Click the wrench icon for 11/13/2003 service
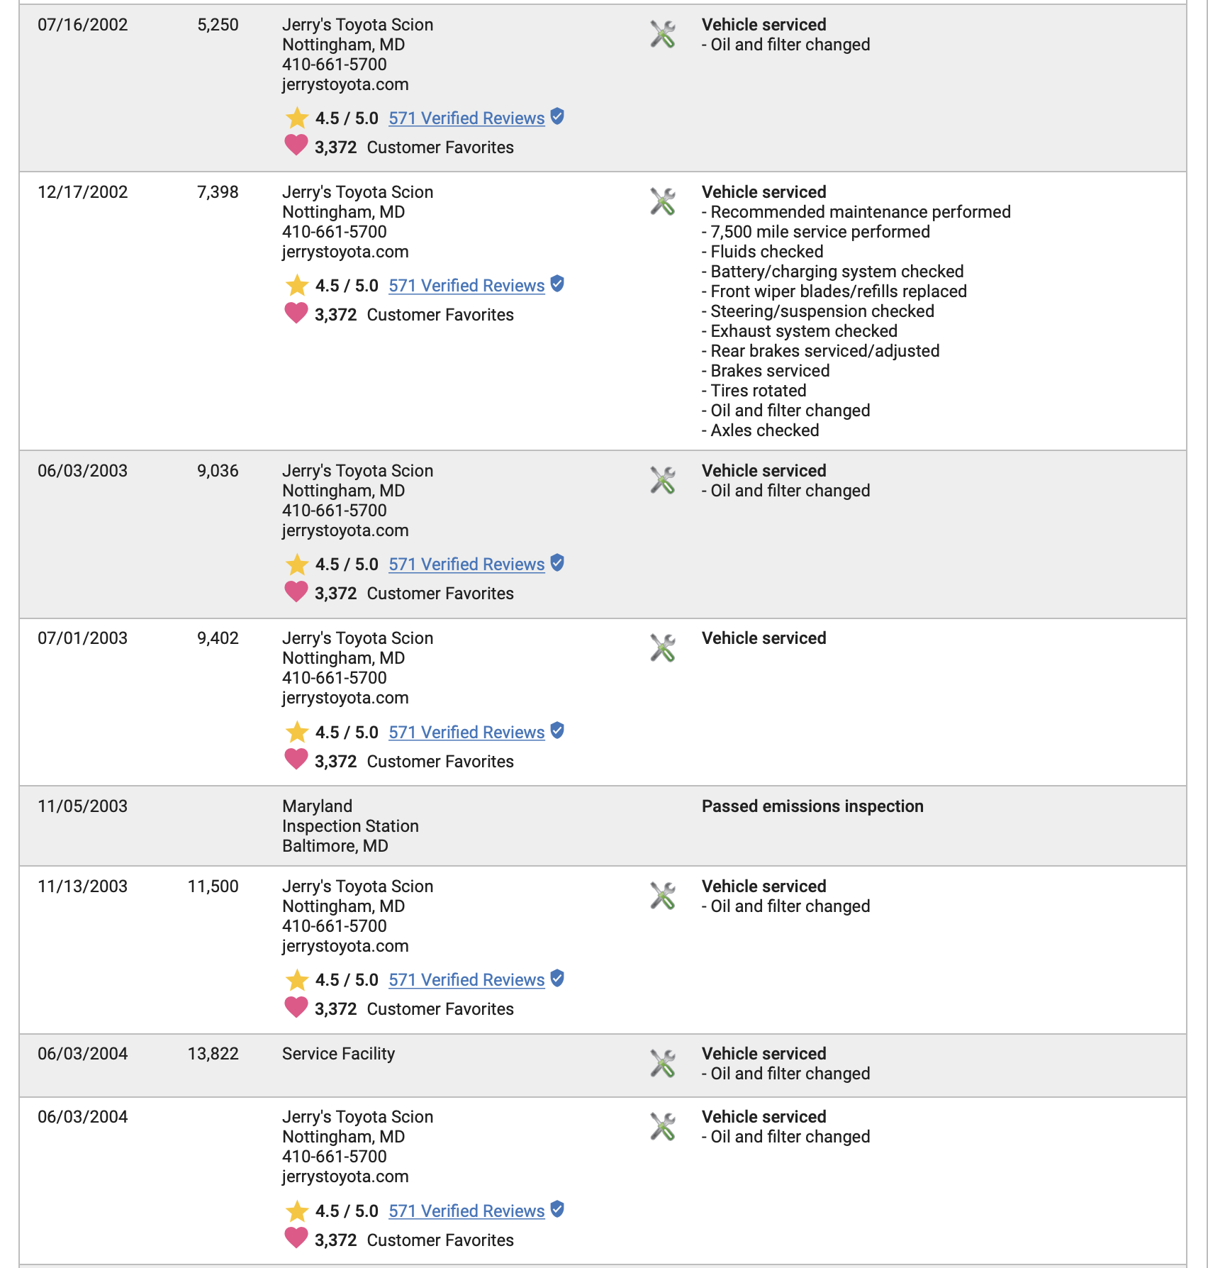This screenshot has width=1208, height=1268. [663, 896]
